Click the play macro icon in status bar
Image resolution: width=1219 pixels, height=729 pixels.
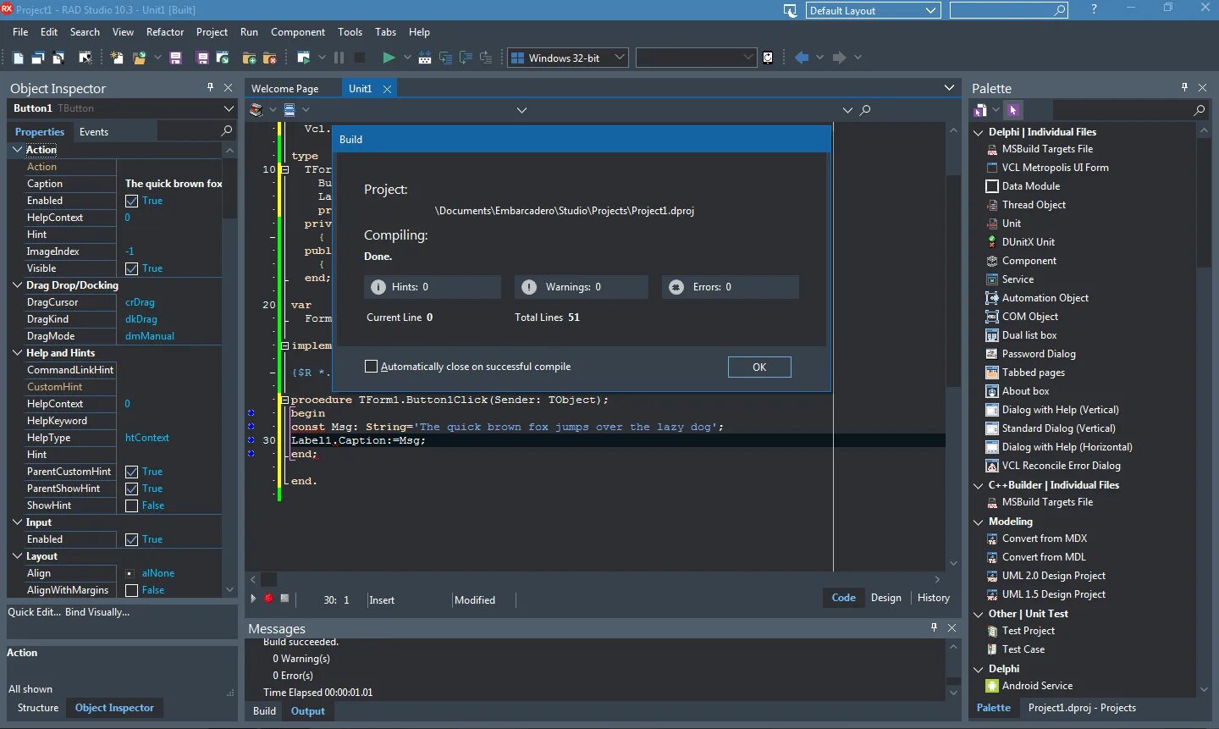(x=253, y=599)
